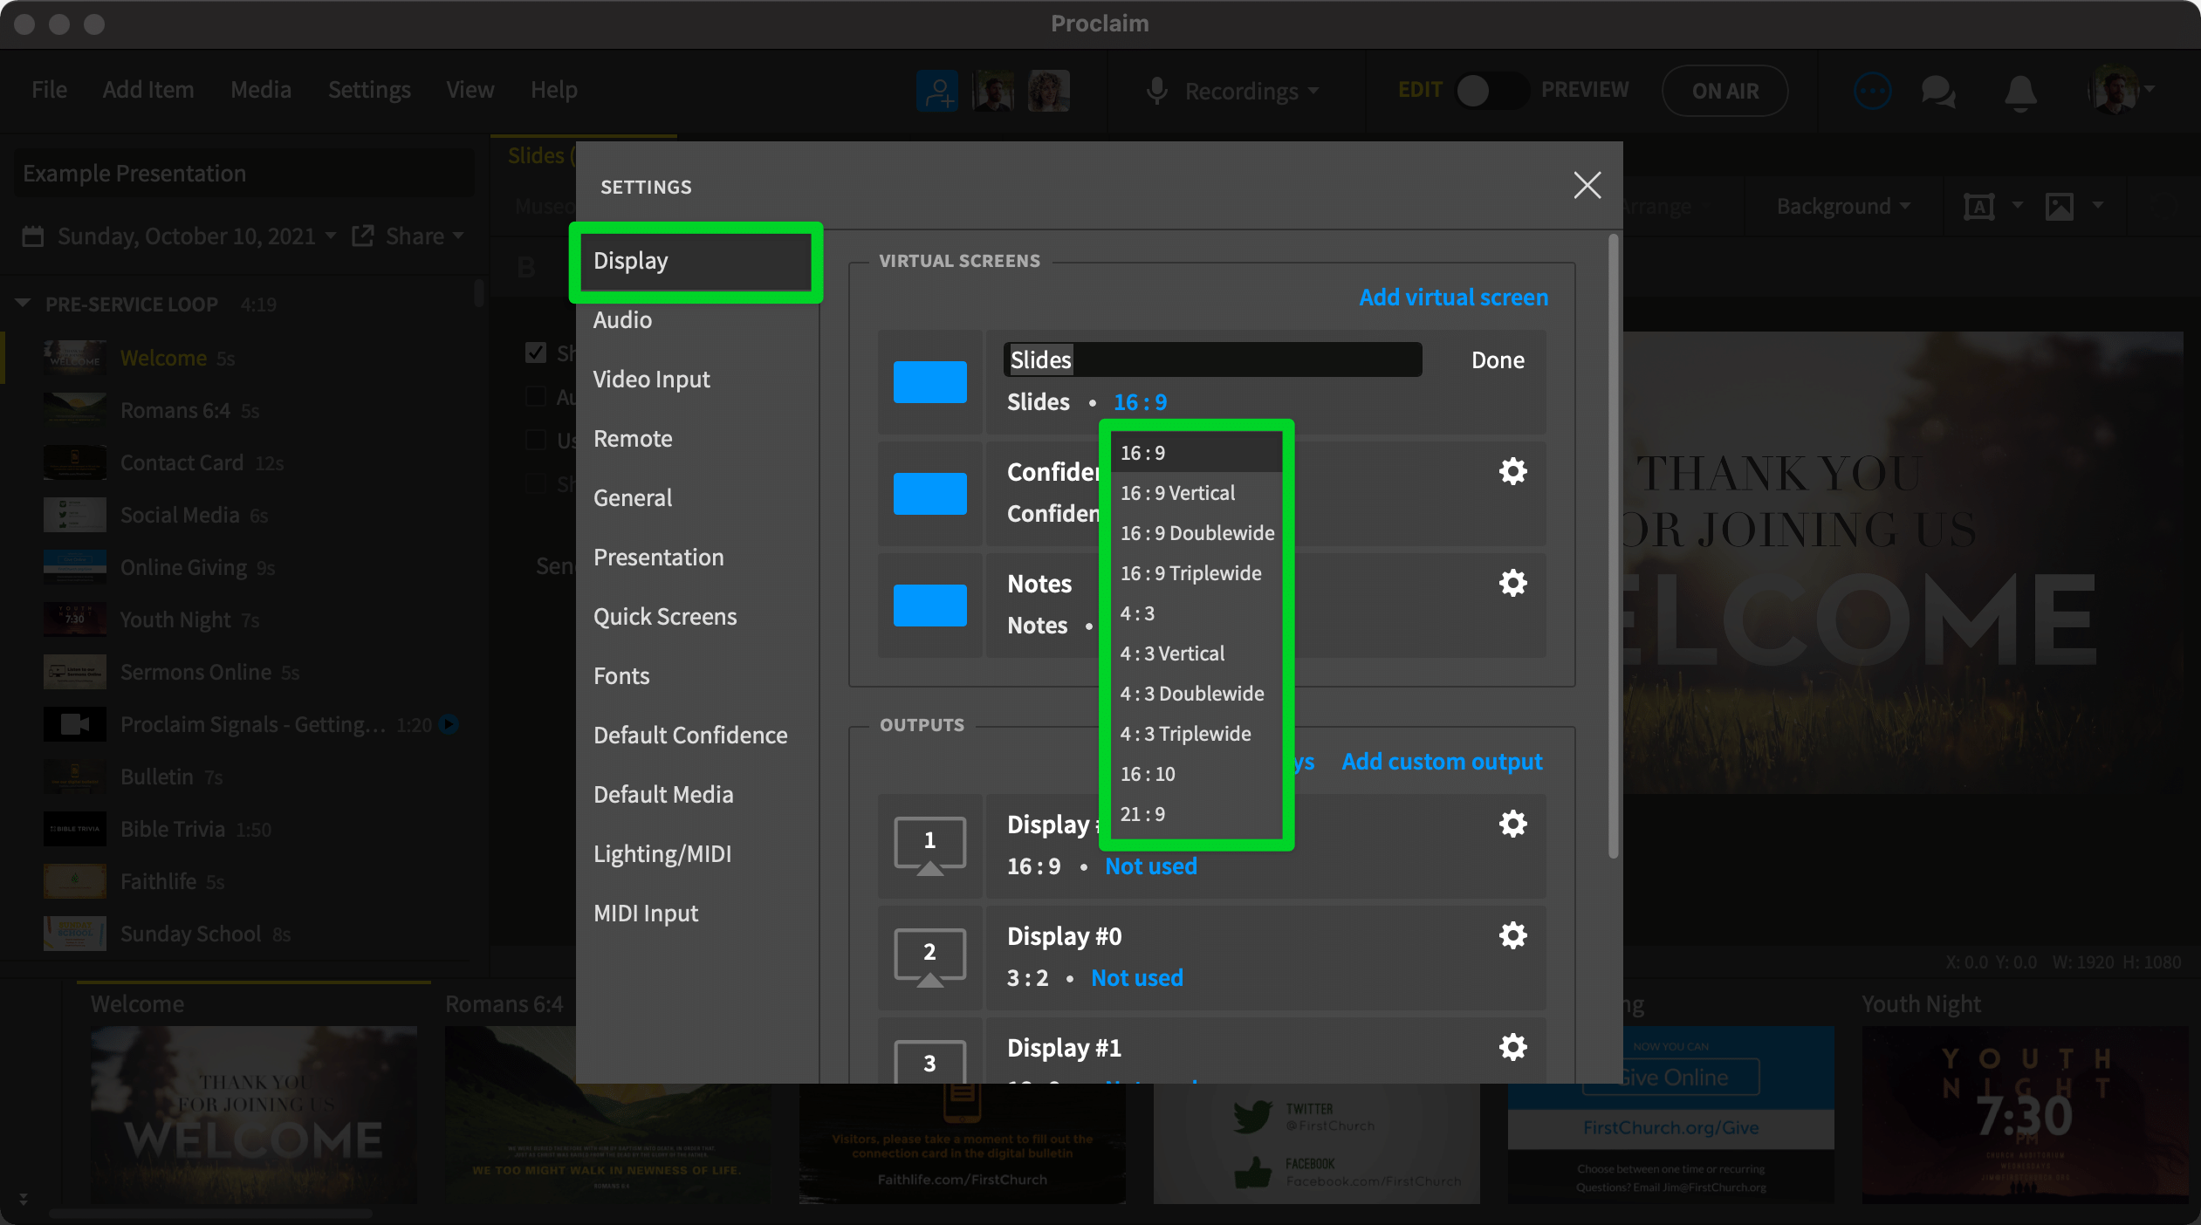Open settings gear for Display #0 output
This screenshot has width=2201, height=1225.
(x=1512, y=935)
